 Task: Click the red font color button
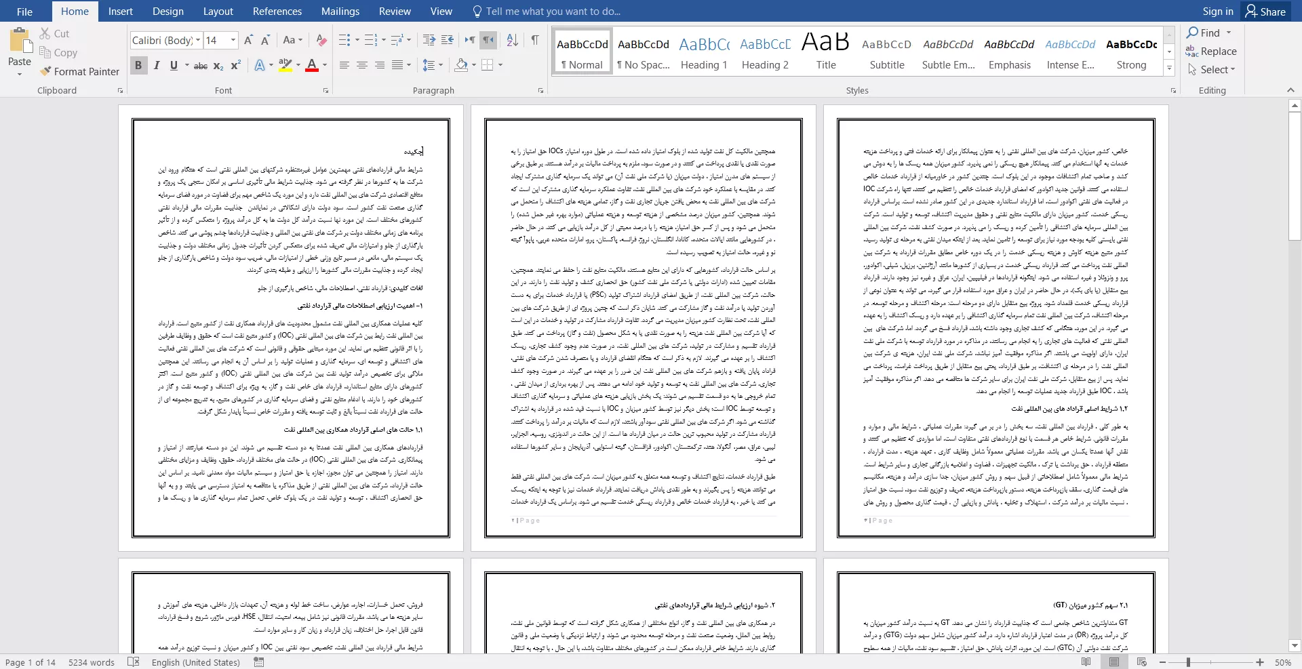[x=312, y=65]
